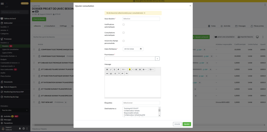
Task: Tick the Consultations automatiques checkbox
Action: tap(124, 33)
